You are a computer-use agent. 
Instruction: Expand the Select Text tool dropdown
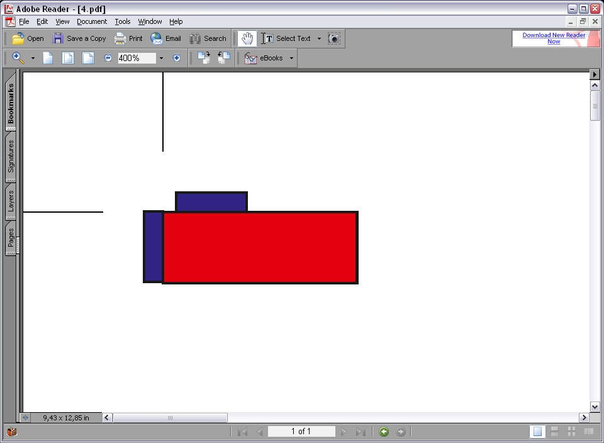tap(319, 38)
